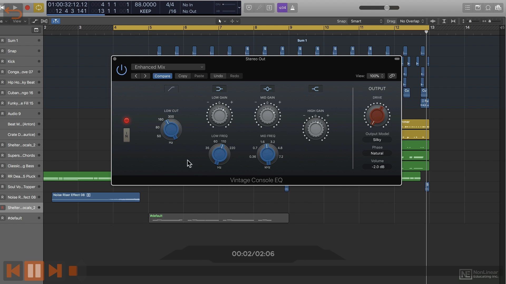Click the Stereo Out track label
Viewport: 506px width, 284px height.
point(255,58)
